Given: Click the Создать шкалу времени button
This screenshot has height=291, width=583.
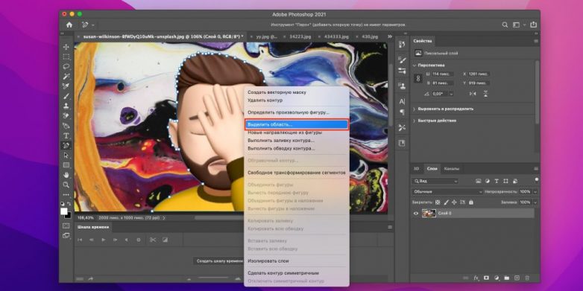Looking at the screenshot, I should pyautogui.click(x=220, y=261).
